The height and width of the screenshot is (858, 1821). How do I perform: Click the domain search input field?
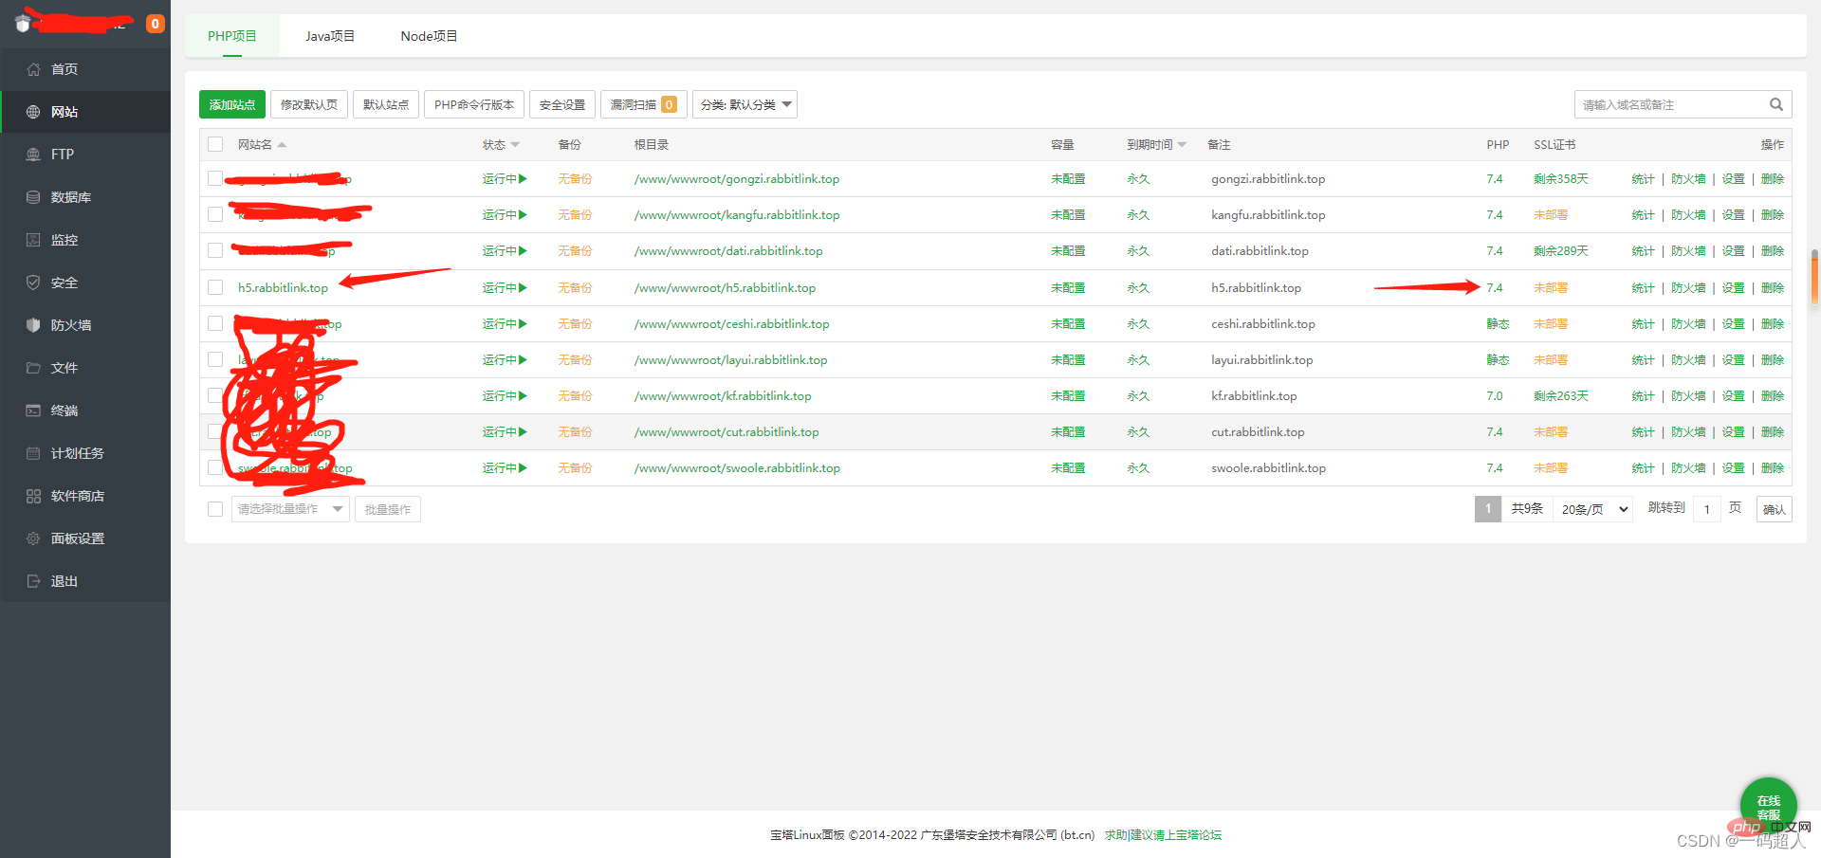(x=1669, y=104)
